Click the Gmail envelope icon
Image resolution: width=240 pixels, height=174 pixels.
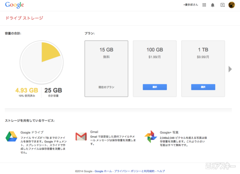[x=81, y=136]
